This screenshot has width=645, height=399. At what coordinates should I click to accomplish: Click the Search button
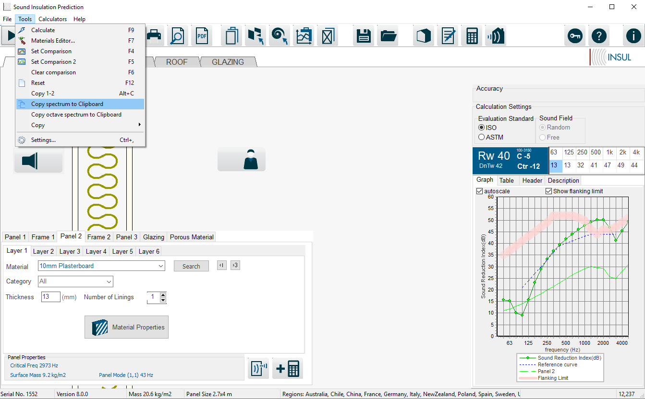point(191,266)
